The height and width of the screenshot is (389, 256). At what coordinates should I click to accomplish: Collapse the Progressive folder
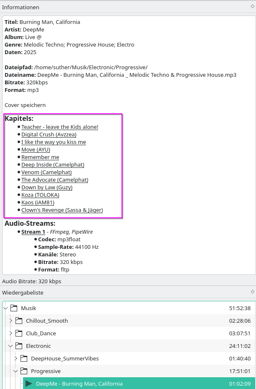16,371
